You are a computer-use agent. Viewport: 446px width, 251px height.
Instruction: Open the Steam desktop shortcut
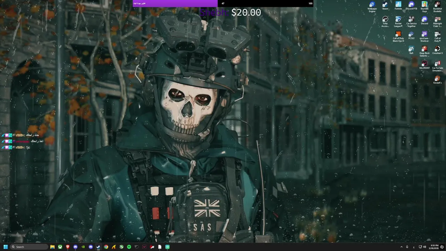point(385,6)
